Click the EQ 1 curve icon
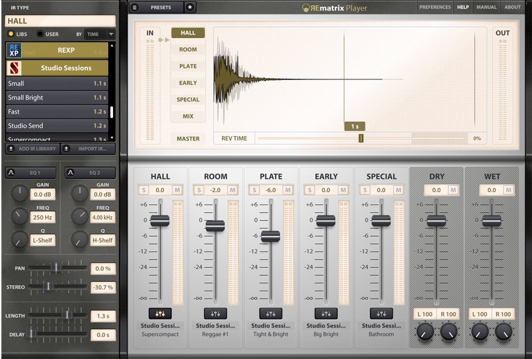Screen dimensions: 532x359 (x=11, y=172)
